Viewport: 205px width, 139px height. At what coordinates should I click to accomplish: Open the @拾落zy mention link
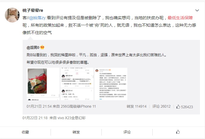[37, 18]
